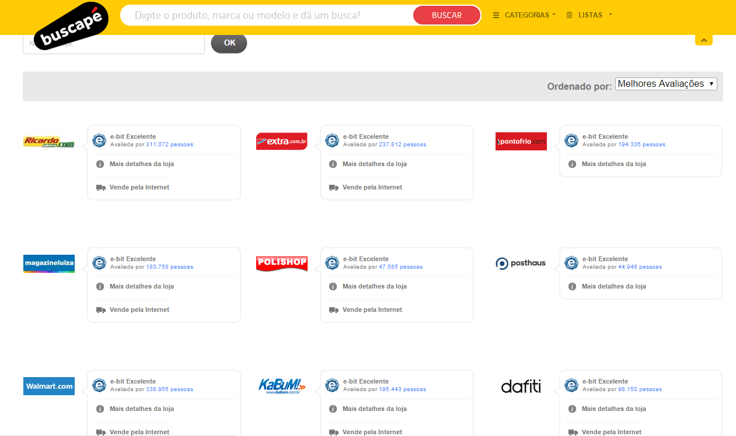736x436 pixels.
Task: Click info icon in Pontofrio card
Action: (572, 164)
